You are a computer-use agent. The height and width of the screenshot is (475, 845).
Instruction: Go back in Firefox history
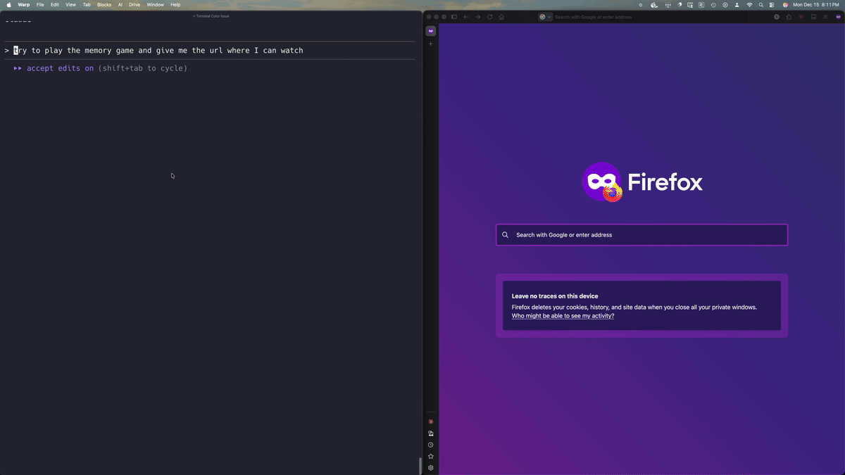pyautogui.click(x=466, y=17)
